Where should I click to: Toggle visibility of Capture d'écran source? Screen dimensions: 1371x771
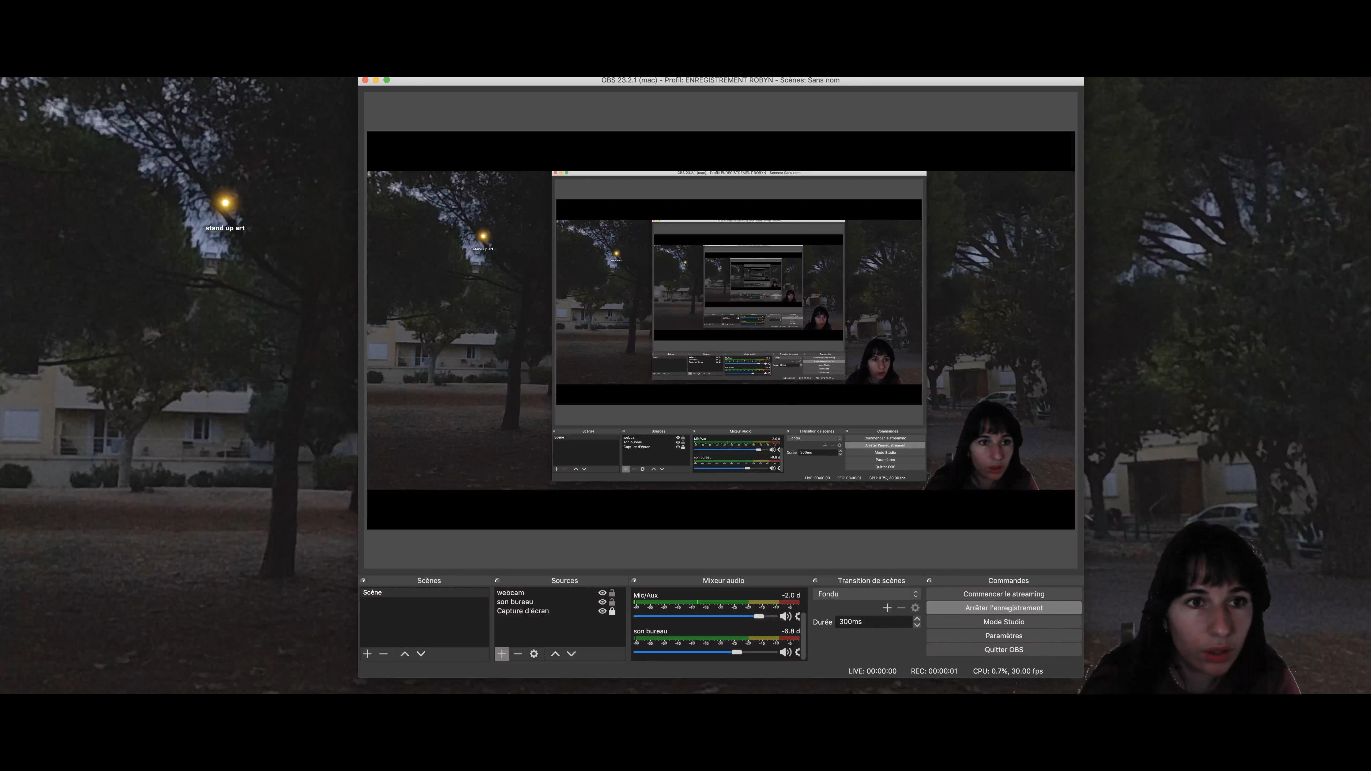click(602, 611)
